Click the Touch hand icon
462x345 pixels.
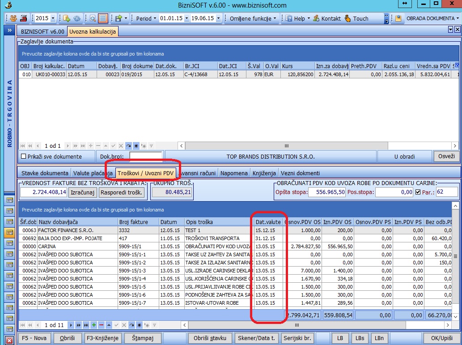(x=348, y=18)
